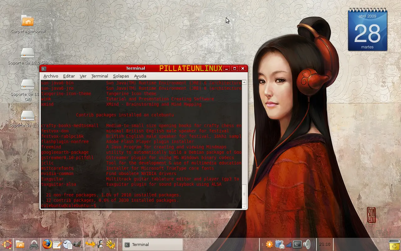The height and width of the screenshot is (251, 401).
Task: Click the '21 non-free packages' summary line
Action: [x=113, y=195]
